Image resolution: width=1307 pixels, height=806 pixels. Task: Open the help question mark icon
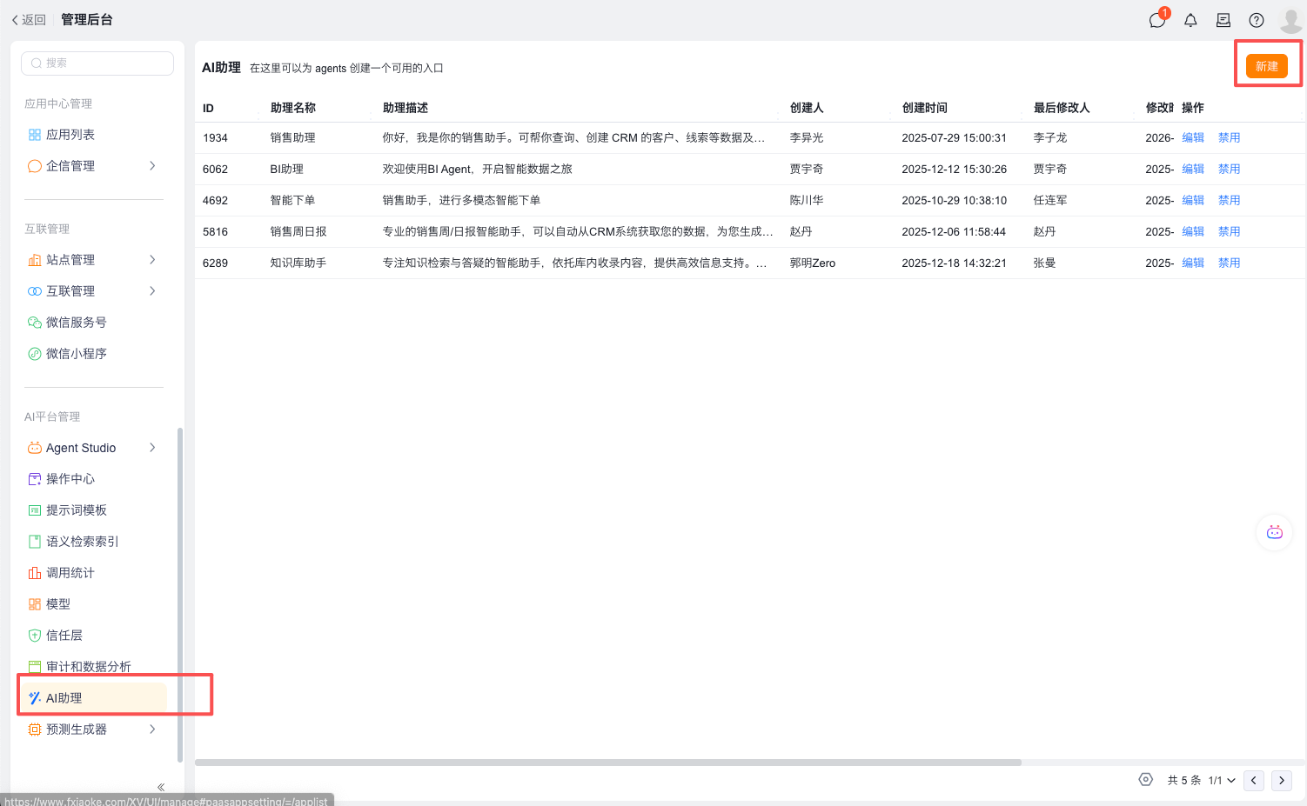[1257, 20]
